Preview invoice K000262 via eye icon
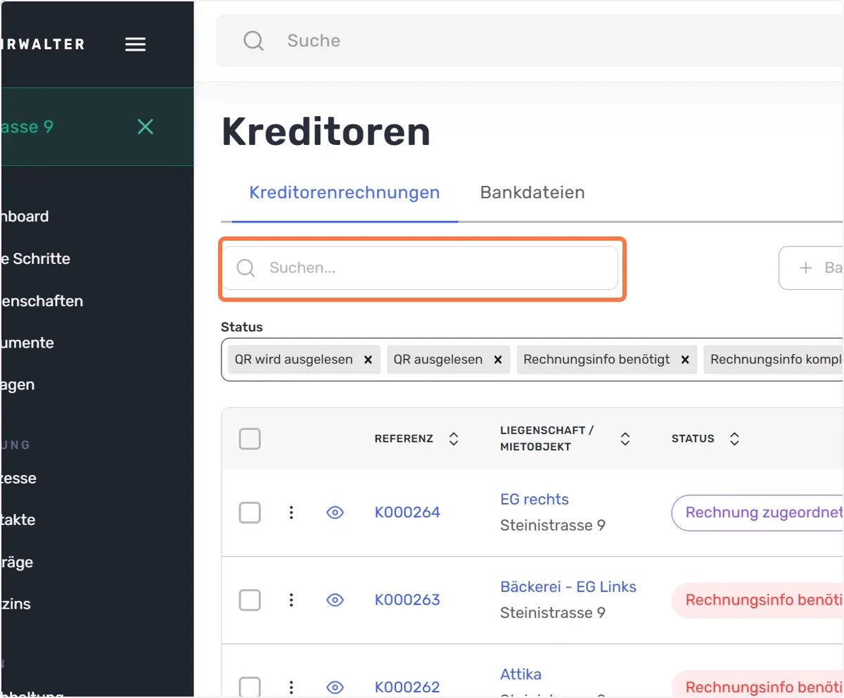Viewport: 844px width, 698px height. pyautogui.click(x=335, y=687)
